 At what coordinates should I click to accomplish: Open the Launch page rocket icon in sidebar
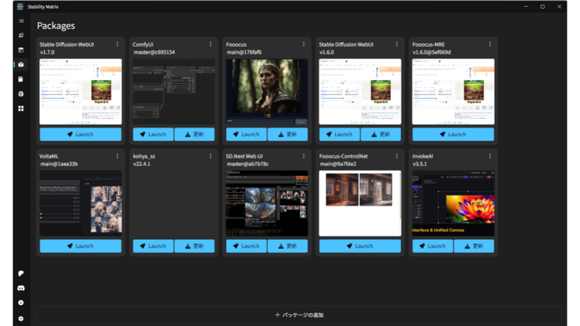tap(21, 35)
